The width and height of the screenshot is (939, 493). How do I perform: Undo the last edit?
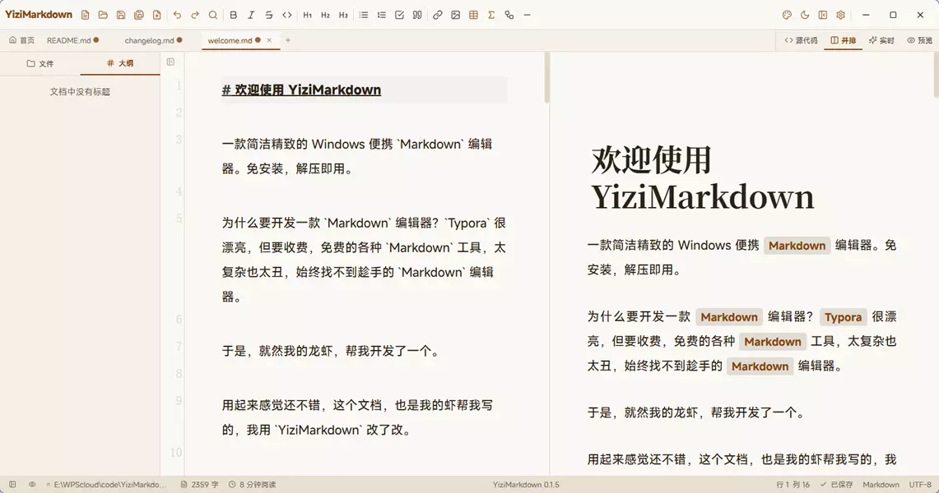tap(177, 15)
